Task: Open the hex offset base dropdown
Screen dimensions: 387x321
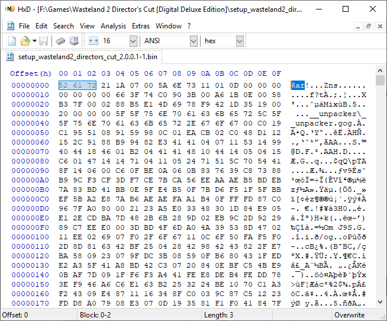Action: point(240,41)
